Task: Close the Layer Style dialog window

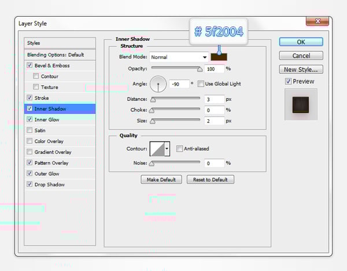Action: point(318,22)
